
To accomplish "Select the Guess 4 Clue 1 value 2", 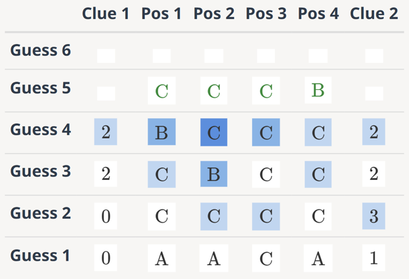I will (x=106, y=133).
